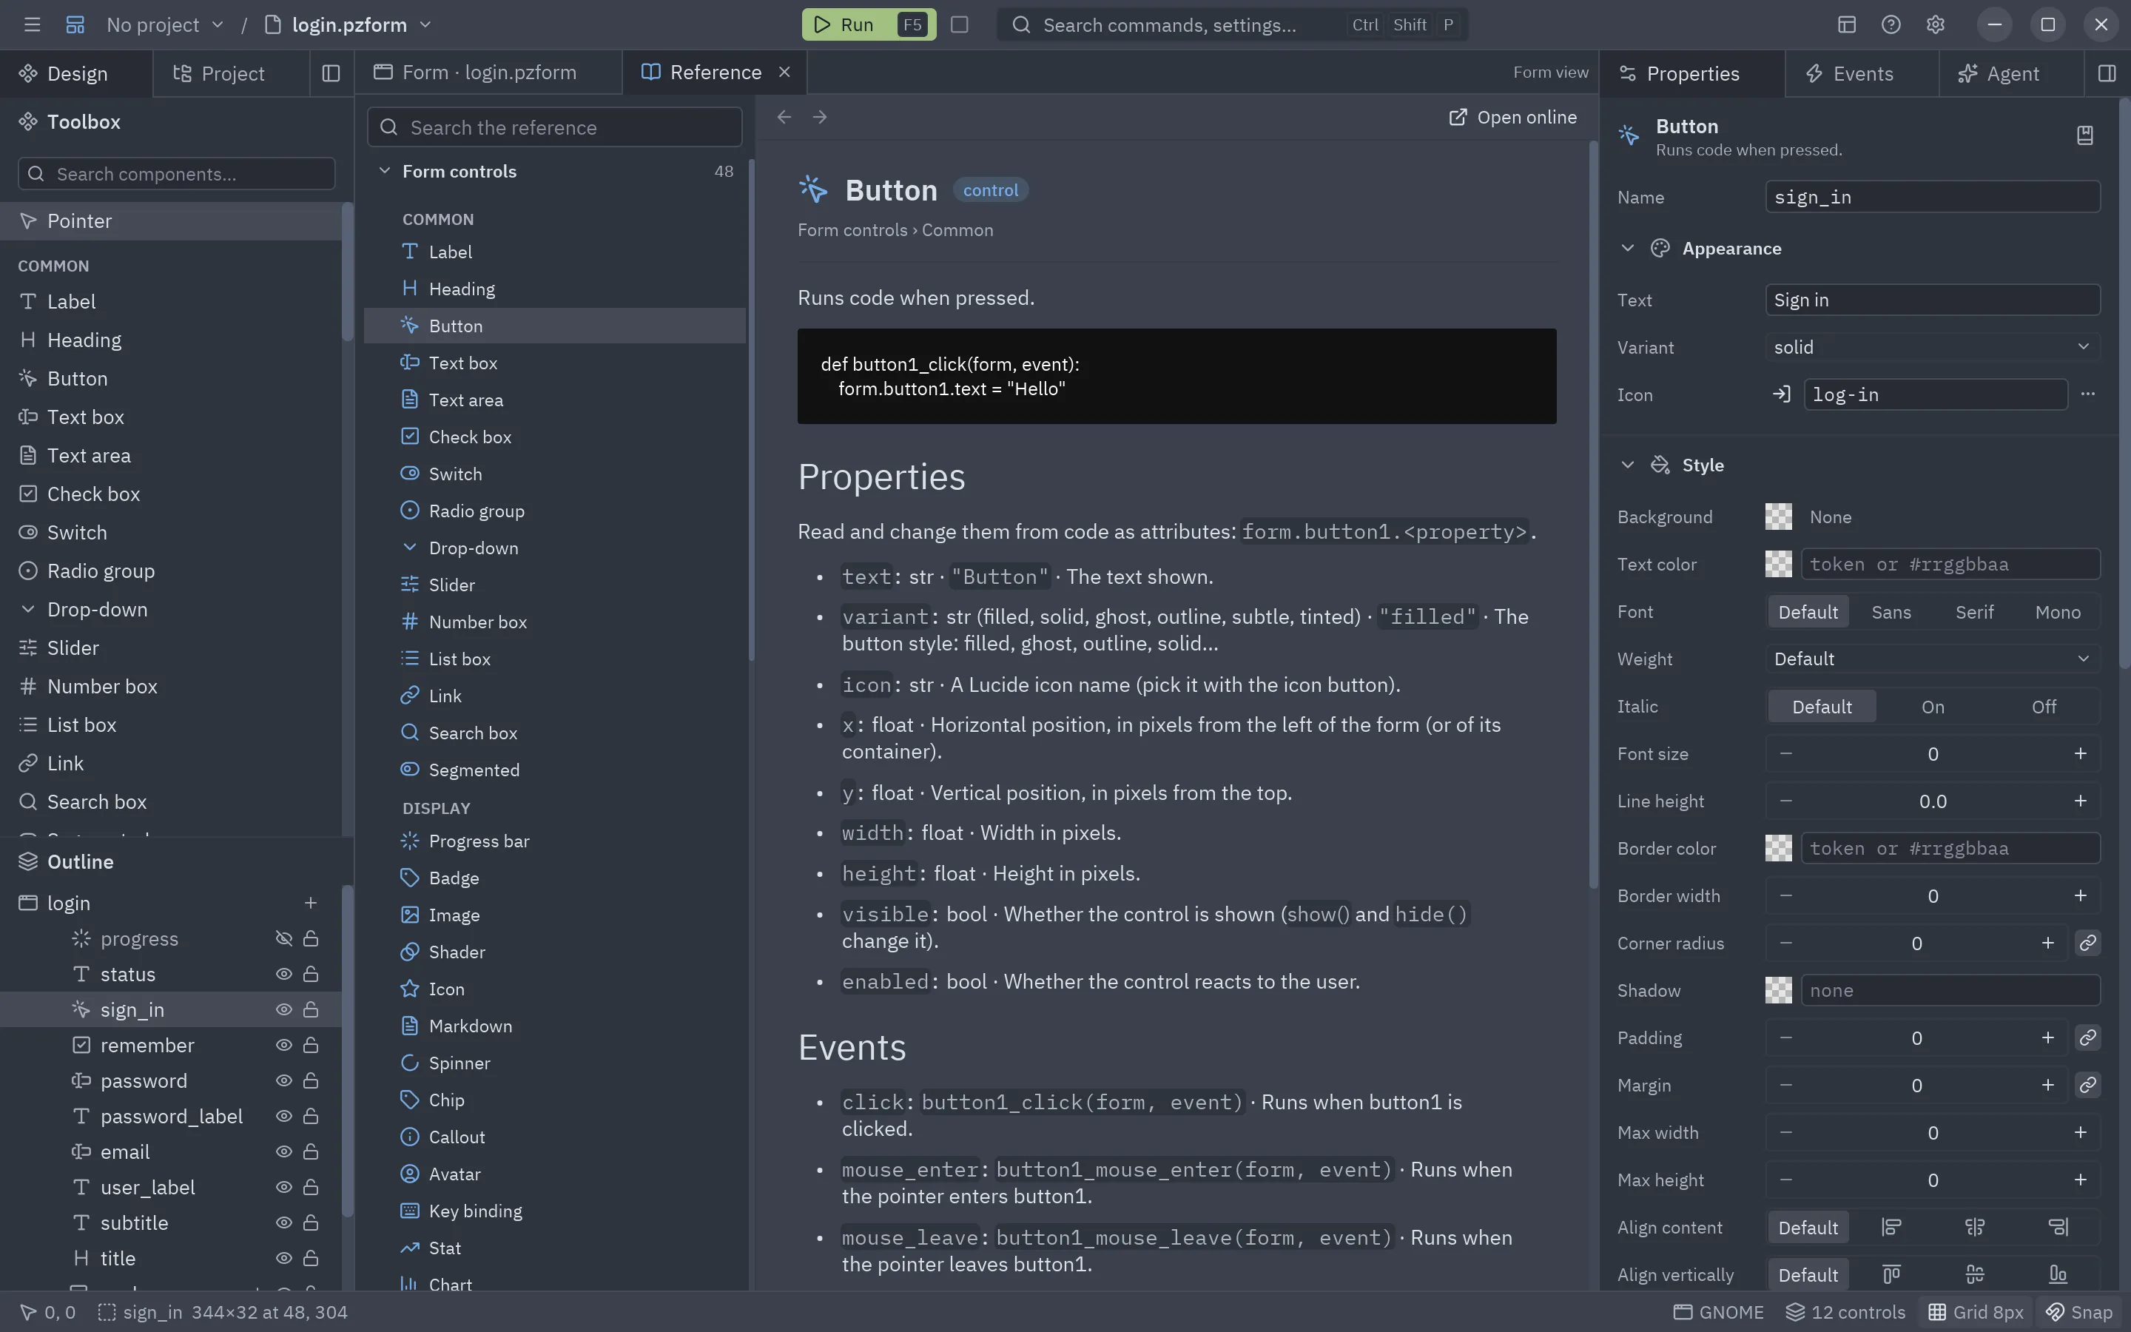2131x1332 pixels.
Task: Open the hamburger main menu
Action: click(x=33, y=24)
